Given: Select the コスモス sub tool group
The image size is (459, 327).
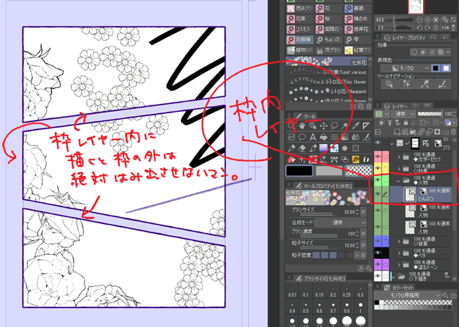Looking at the screenshot, I should pos(300,29).
